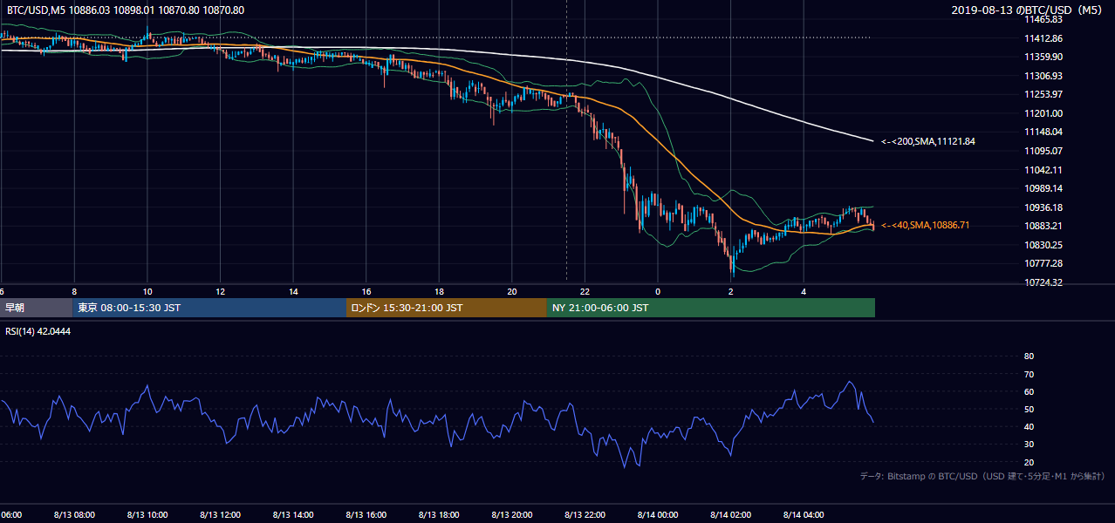Click hour tick 0 under price chart

[658, 291]
